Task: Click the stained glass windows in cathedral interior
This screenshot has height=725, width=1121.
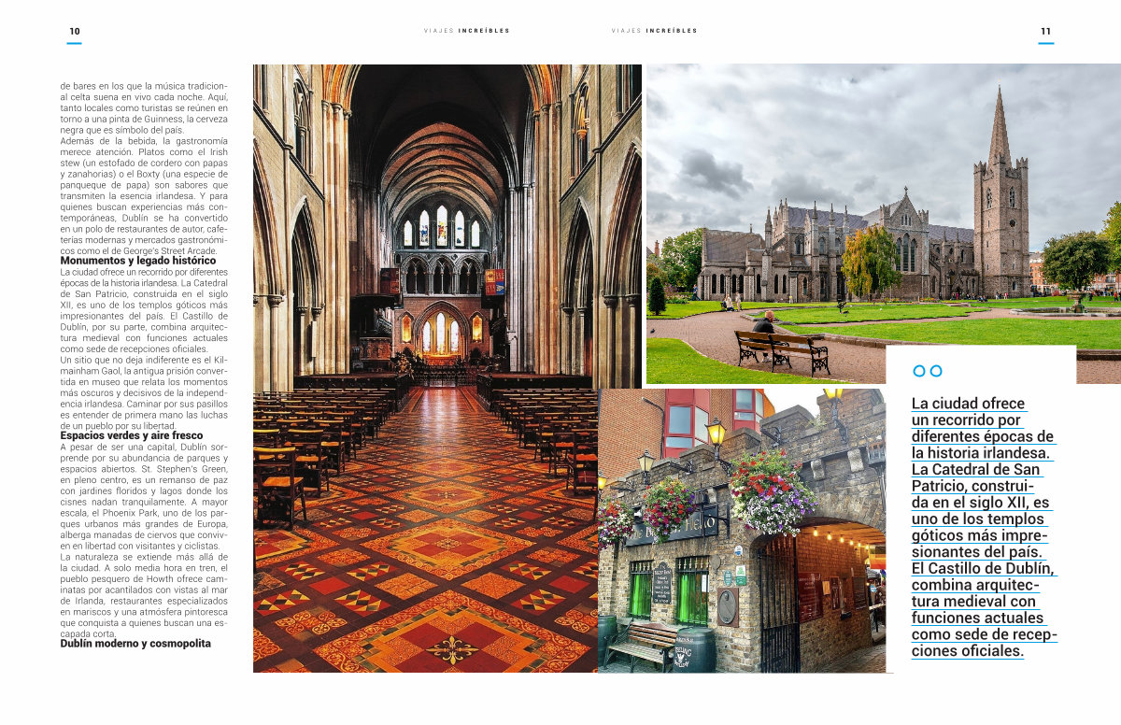Action: [x=440, y=228]
